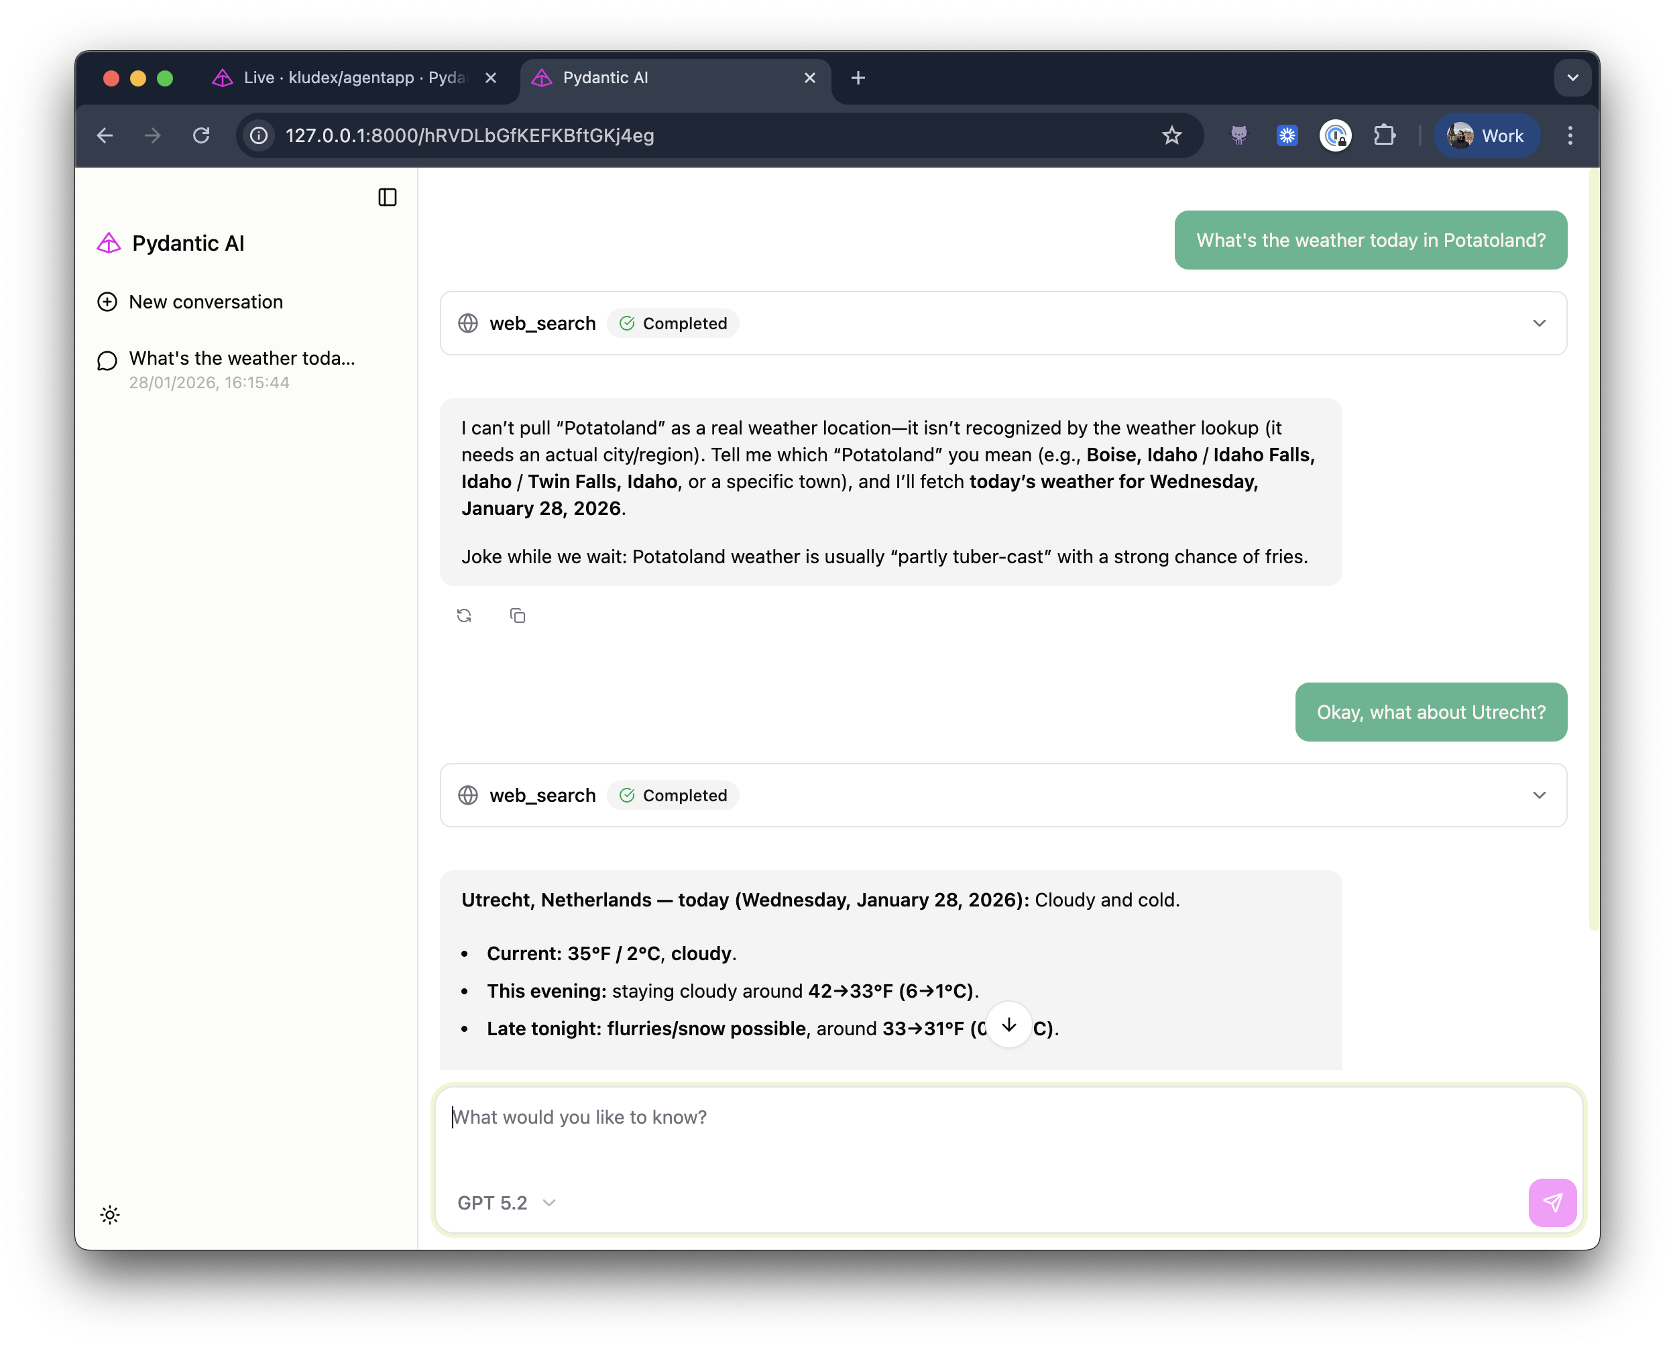Screen dimensions: 1675x1349
Task: Switch to the Live kludex/agentapp tab
Action: click(342, 78)
